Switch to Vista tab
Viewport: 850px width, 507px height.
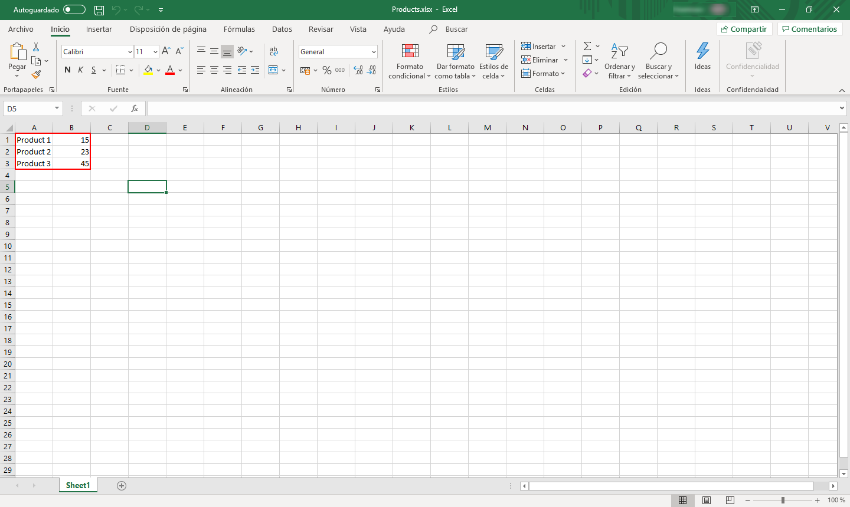[358, 29]
